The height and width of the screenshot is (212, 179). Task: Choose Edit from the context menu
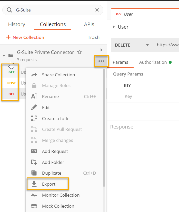click(64, 108)
